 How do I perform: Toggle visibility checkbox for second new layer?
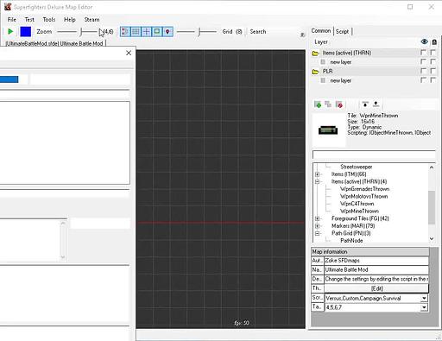pos(423,80)
